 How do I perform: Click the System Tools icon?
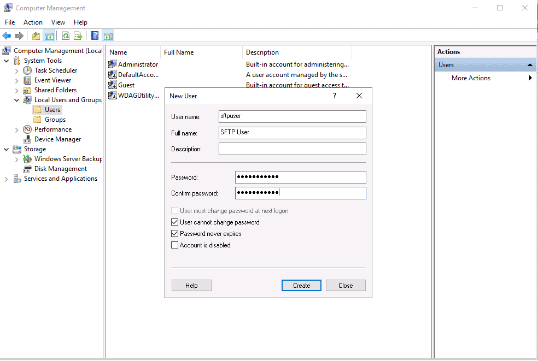click(x=17, y=61)
